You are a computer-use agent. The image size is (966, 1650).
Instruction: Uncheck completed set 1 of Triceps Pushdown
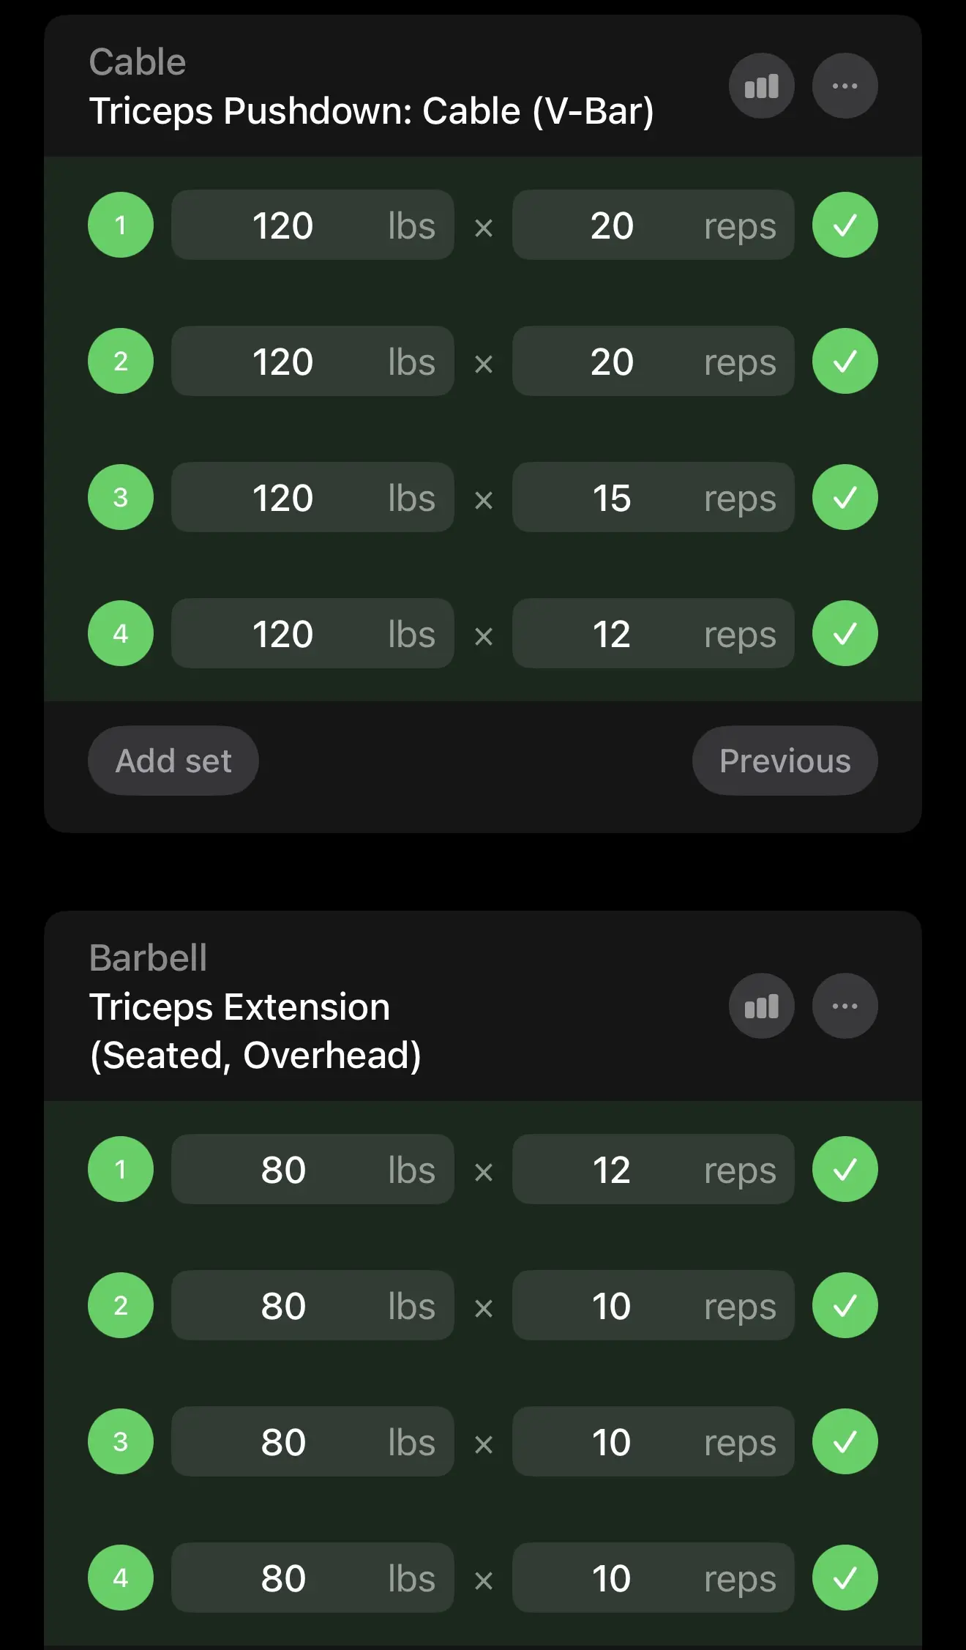(845, 225)
